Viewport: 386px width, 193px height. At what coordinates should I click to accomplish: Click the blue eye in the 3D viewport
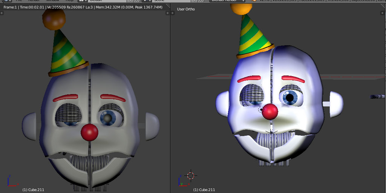pos(290,98)
